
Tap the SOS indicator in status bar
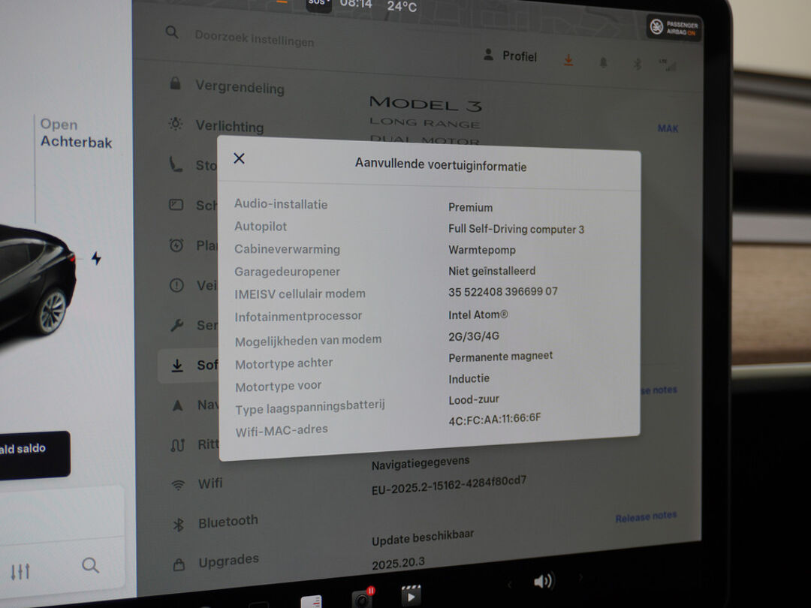coord(318,5)
